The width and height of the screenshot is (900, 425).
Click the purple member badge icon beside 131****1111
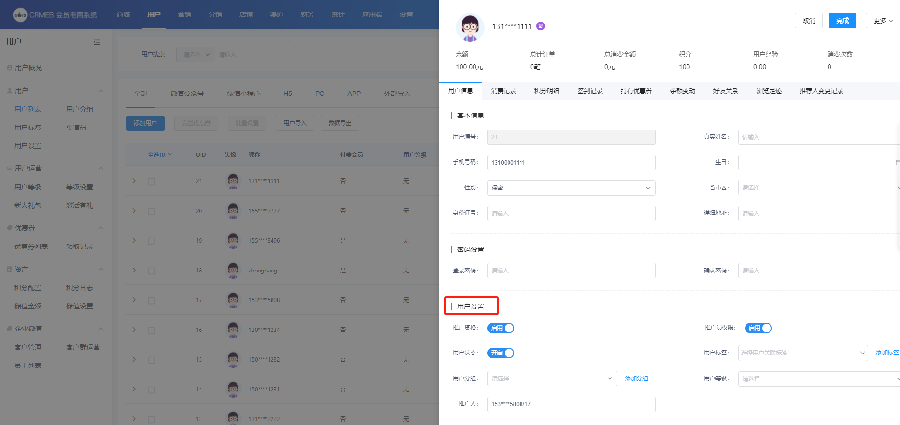click(x=541, y=26)
